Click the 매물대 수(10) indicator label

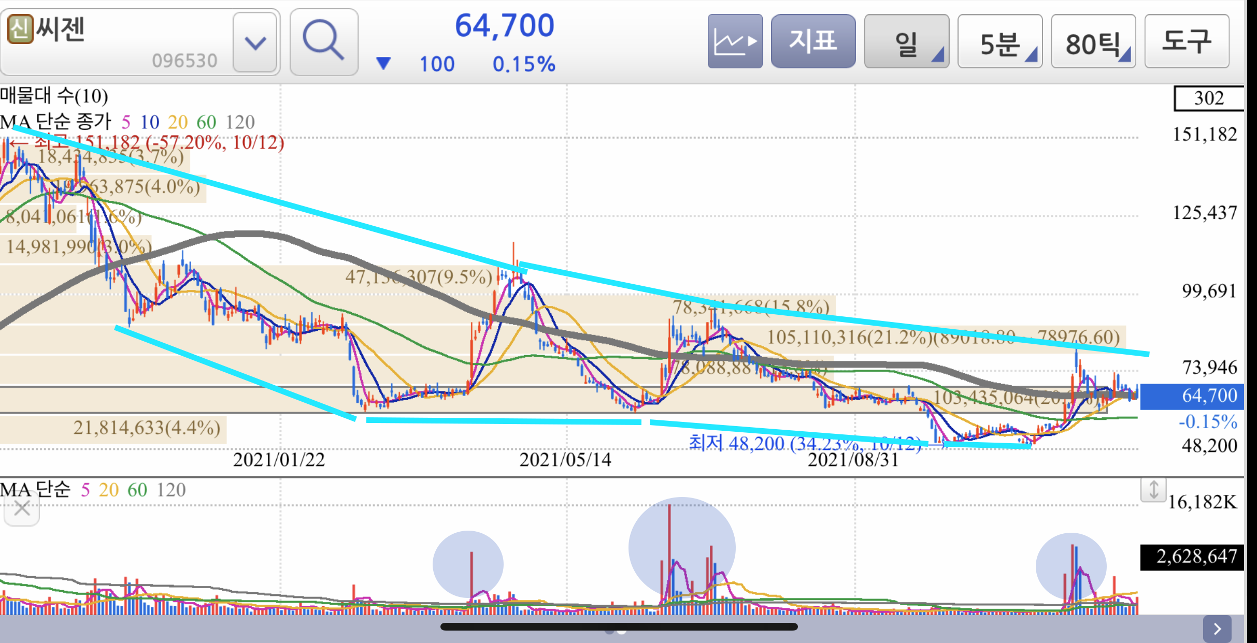click(54, 96)
